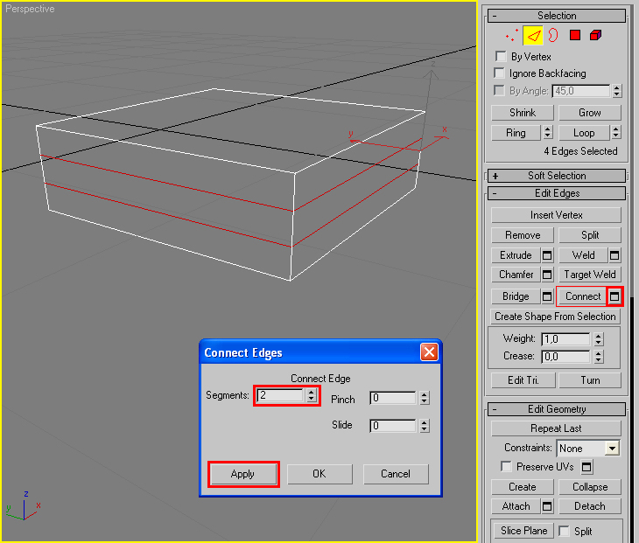Click Apply in Connect Edges dialog
This screenshot has width=639, height=543.
243,474
